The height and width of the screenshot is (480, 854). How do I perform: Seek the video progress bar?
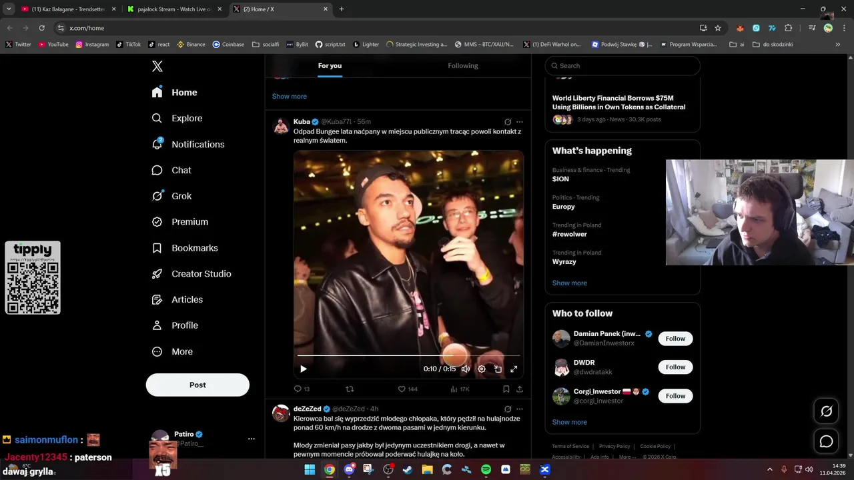[x=408, y=355]
